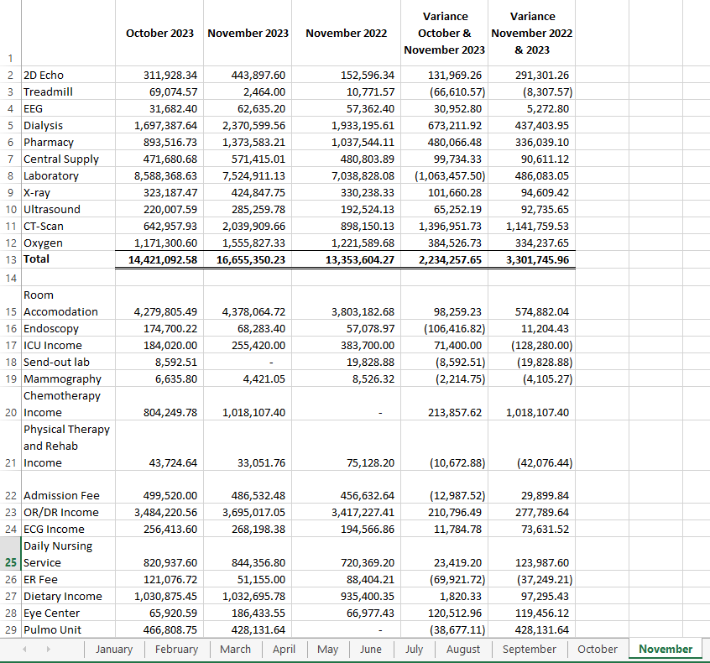This screenshot has height=663, width=710.
Task: Select Chemotherapy variance 213,857.62
Action: (x=444, y=404)
